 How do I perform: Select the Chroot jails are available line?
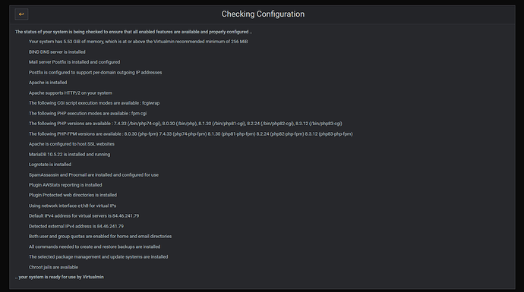[x=53, y=267]
